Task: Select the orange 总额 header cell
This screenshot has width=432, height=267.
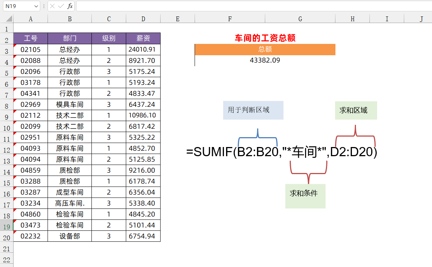Action: tap(264, 49)
